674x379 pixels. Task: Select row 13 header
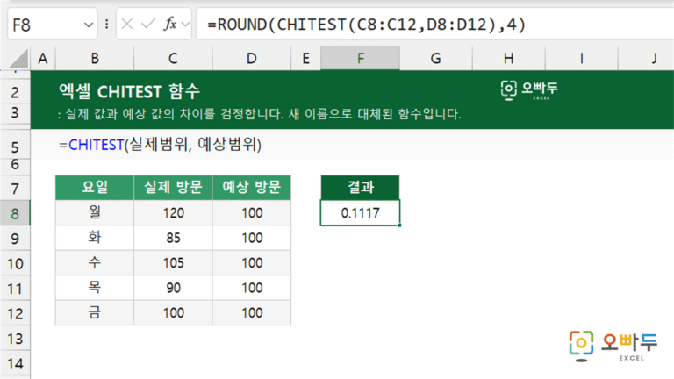click(x=15, y=338)
